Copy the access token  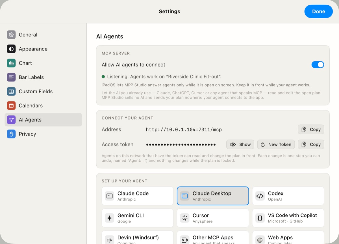[311, 144]
